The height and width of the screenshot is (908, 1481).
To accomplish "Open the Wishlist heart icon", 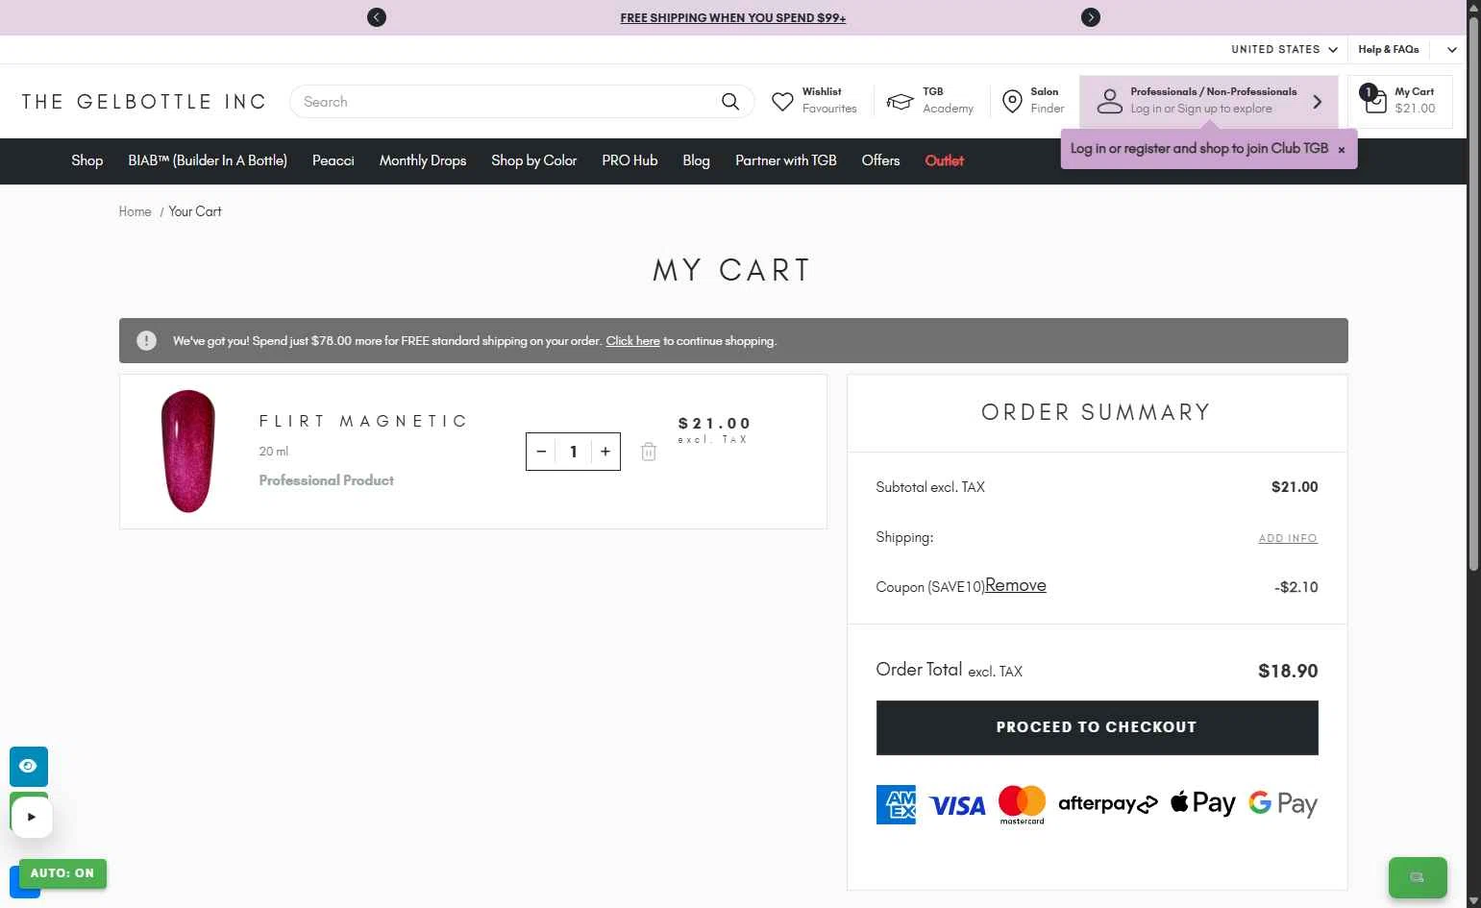I will [783, 101].
